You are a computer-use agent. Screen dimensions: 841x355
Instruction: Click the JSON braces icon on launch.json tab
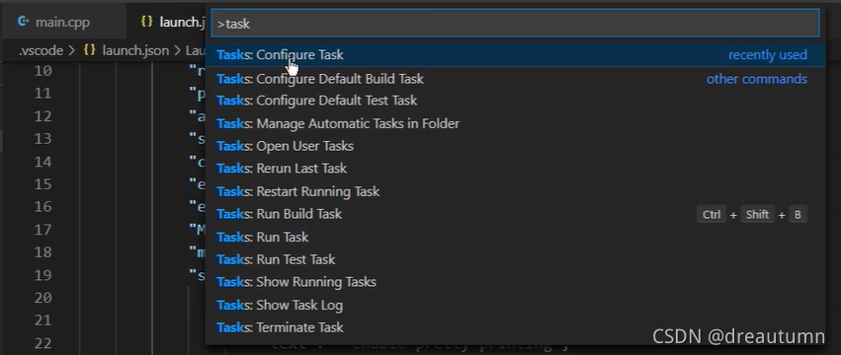[146, 22]
